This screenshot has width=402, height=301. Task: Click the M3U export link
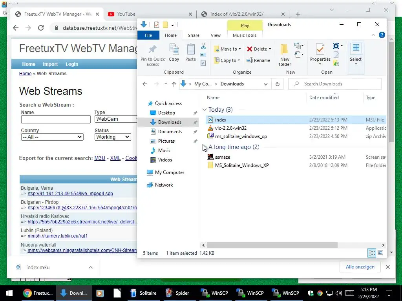tap(100, 158)
